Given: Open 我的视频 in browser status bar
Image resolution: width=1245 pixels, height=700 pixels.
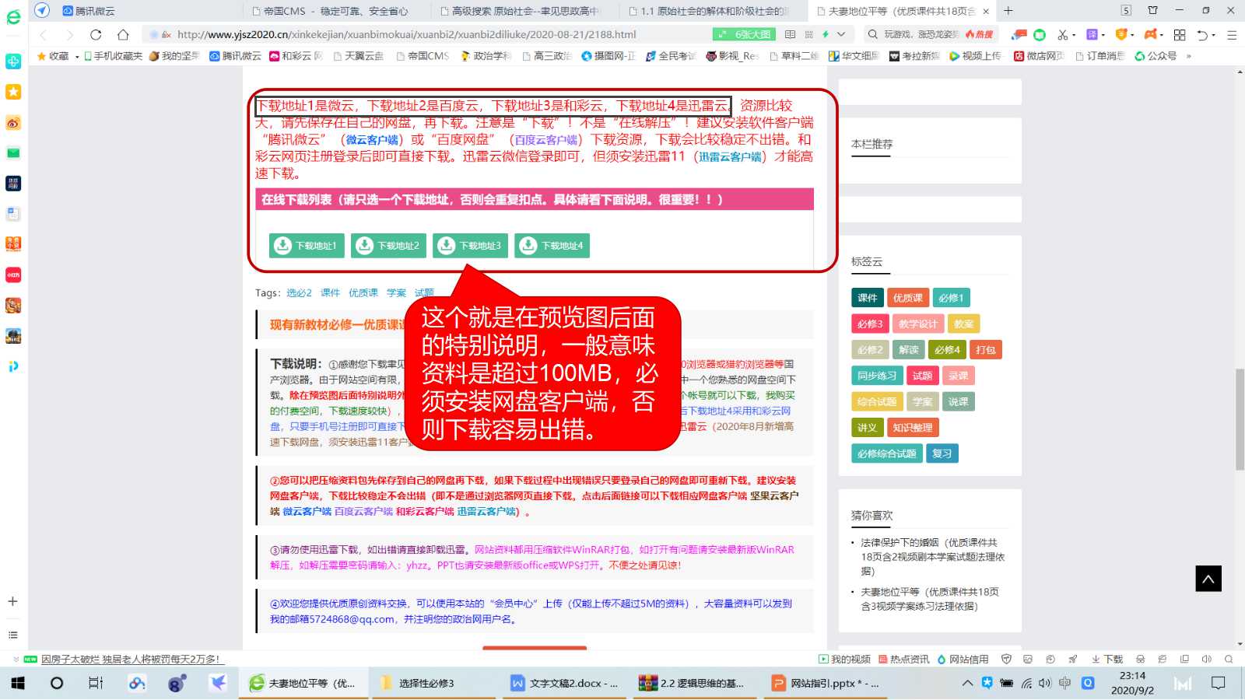Looking at the screenshot, I should 844,659.
